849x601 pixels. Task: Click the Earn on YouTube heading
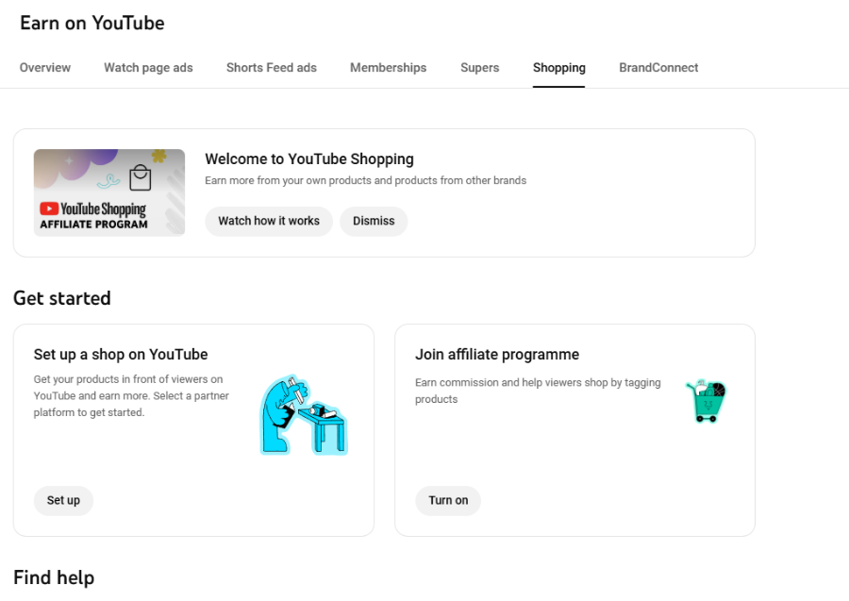click(92, 23)
